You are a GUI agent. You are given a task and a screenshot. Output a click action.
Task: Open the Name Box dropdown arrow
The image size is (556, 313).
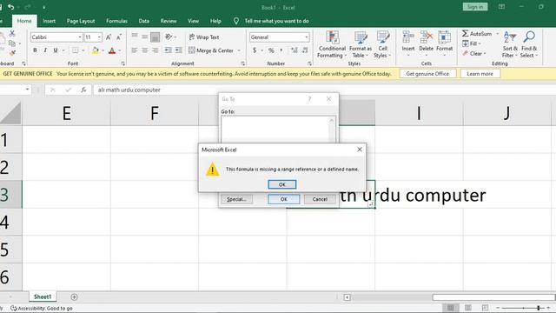(27, 90)
